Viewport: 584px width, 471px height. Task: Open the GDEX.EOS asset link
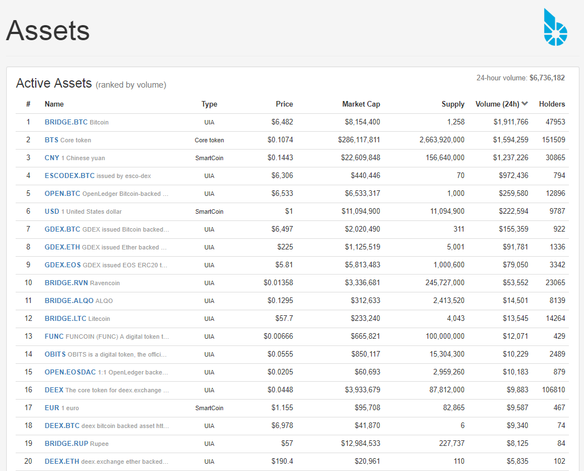tap(63, 265)
